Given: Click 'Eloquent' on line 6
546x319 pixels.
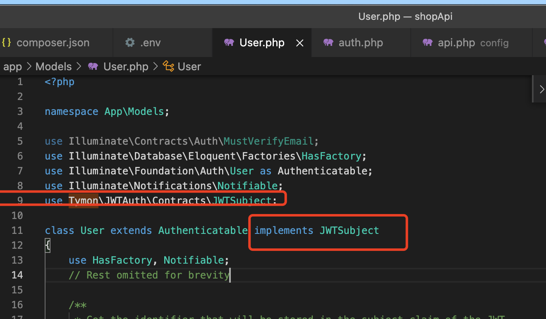Looking at the screenshot, I should click(212, 156).
